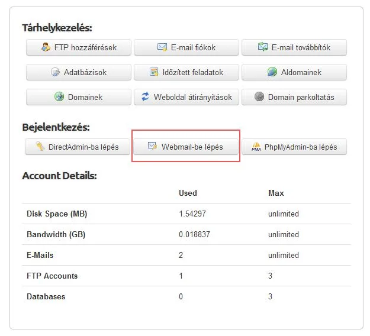Log in via Webmail-be lépés

(x=186, y=147)
